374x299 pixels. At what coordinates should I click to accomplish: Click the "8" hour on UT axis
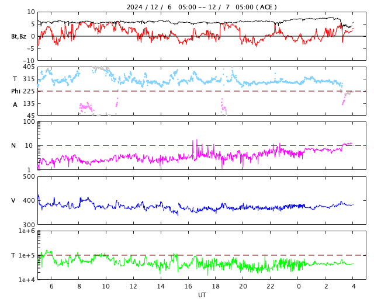tap(79, 286)
